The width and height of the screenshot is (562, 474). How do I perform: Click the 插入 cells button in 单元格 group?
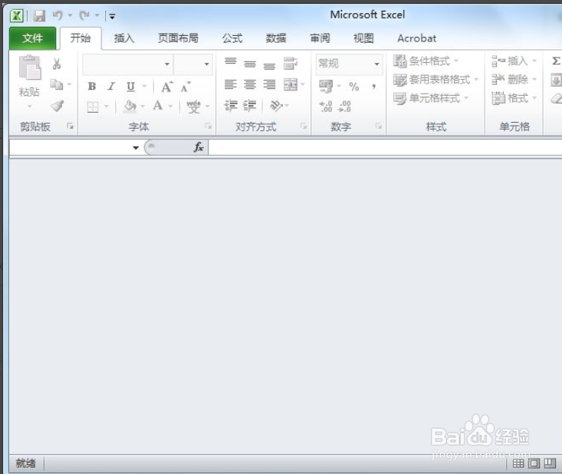514,61
